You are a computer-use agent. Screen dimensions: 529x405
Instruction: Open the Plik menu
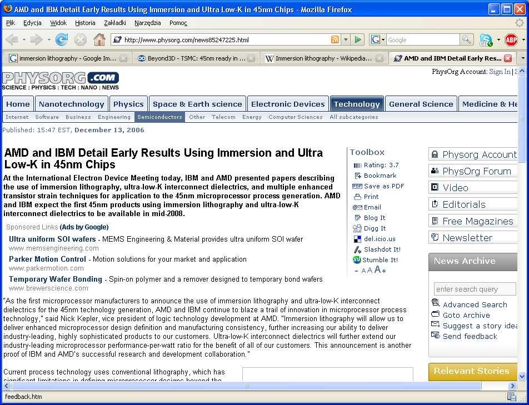click(11, 23)
